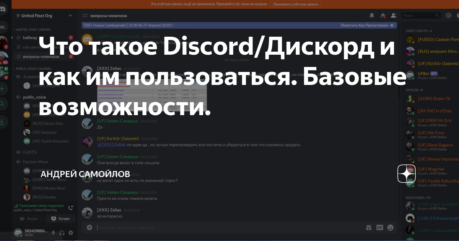Show pinned messages with the pin icon
Screen dimensions: 459x241
[382, 16]
